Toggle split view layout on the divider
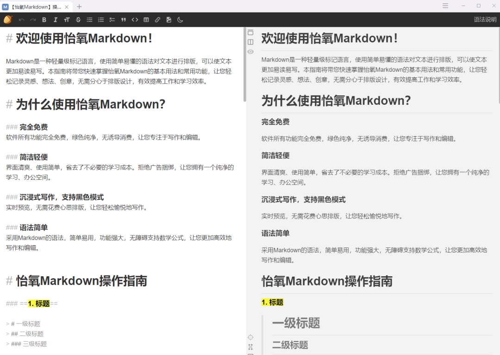Viewport: 500px width, 355px height. (250, 42)
